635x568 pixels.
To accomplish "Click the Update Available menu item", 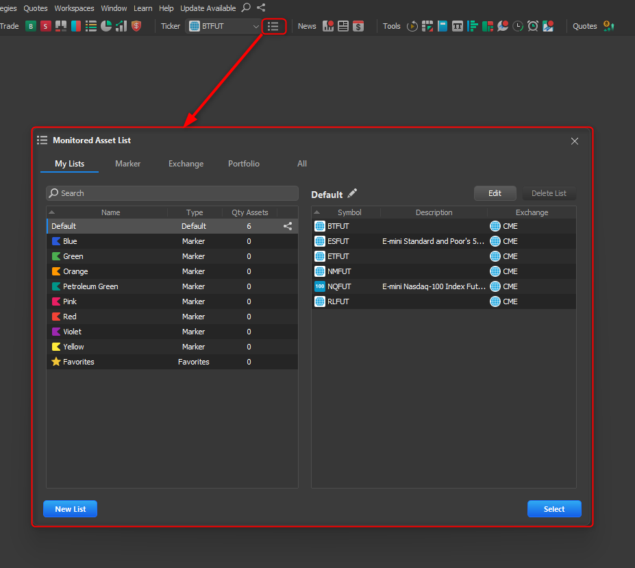I will [x=208, y=8].
